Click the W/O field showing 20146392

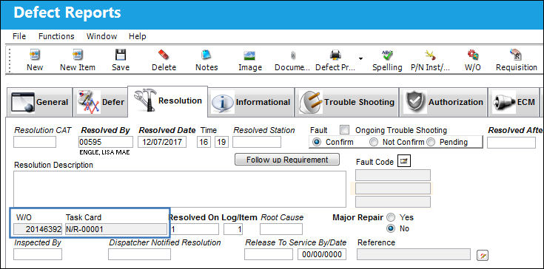tap(38, 229)
